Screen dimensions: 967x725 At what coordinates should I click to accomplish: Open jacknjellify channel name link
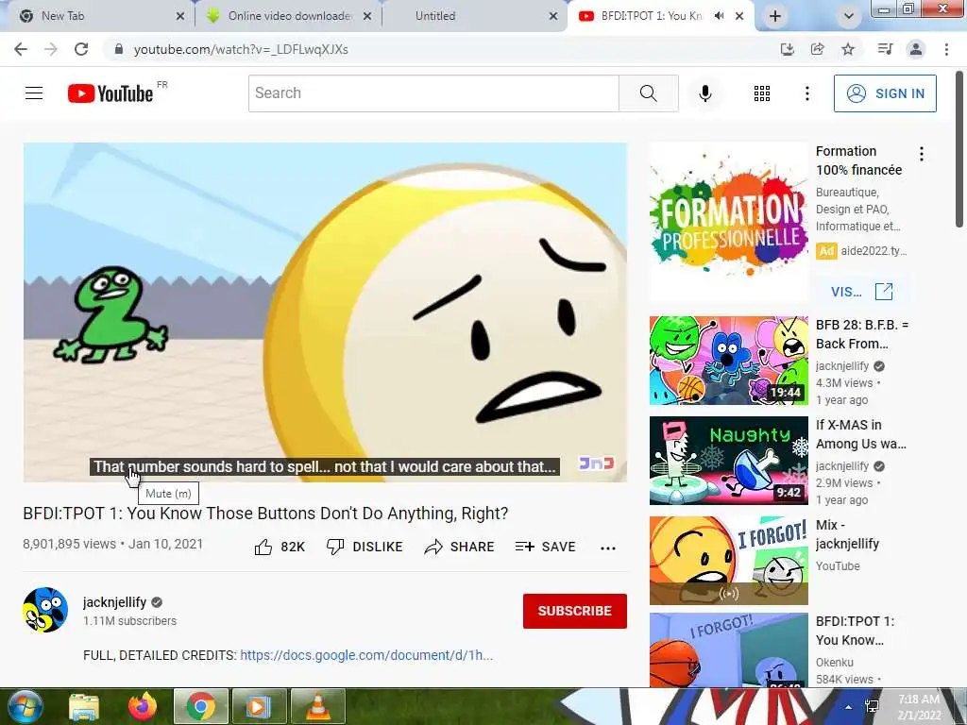[114, 602]
